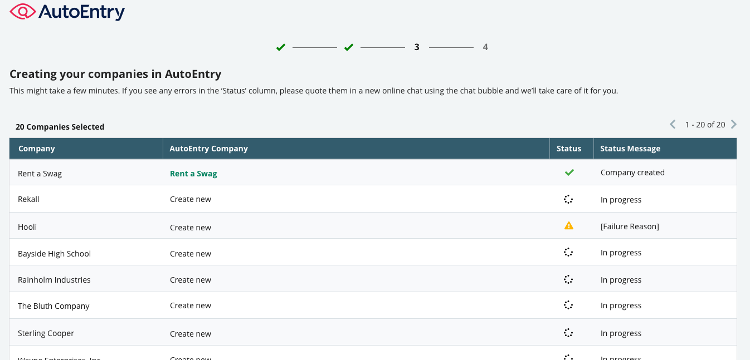Click the green success check for Rent a Swag
750x360 pixels.
point(569,172)
